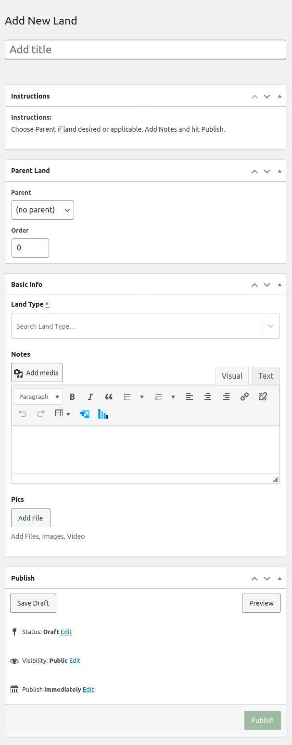Click the Preview button
This screenshot has height=745, width=292.
click(261, 603)
